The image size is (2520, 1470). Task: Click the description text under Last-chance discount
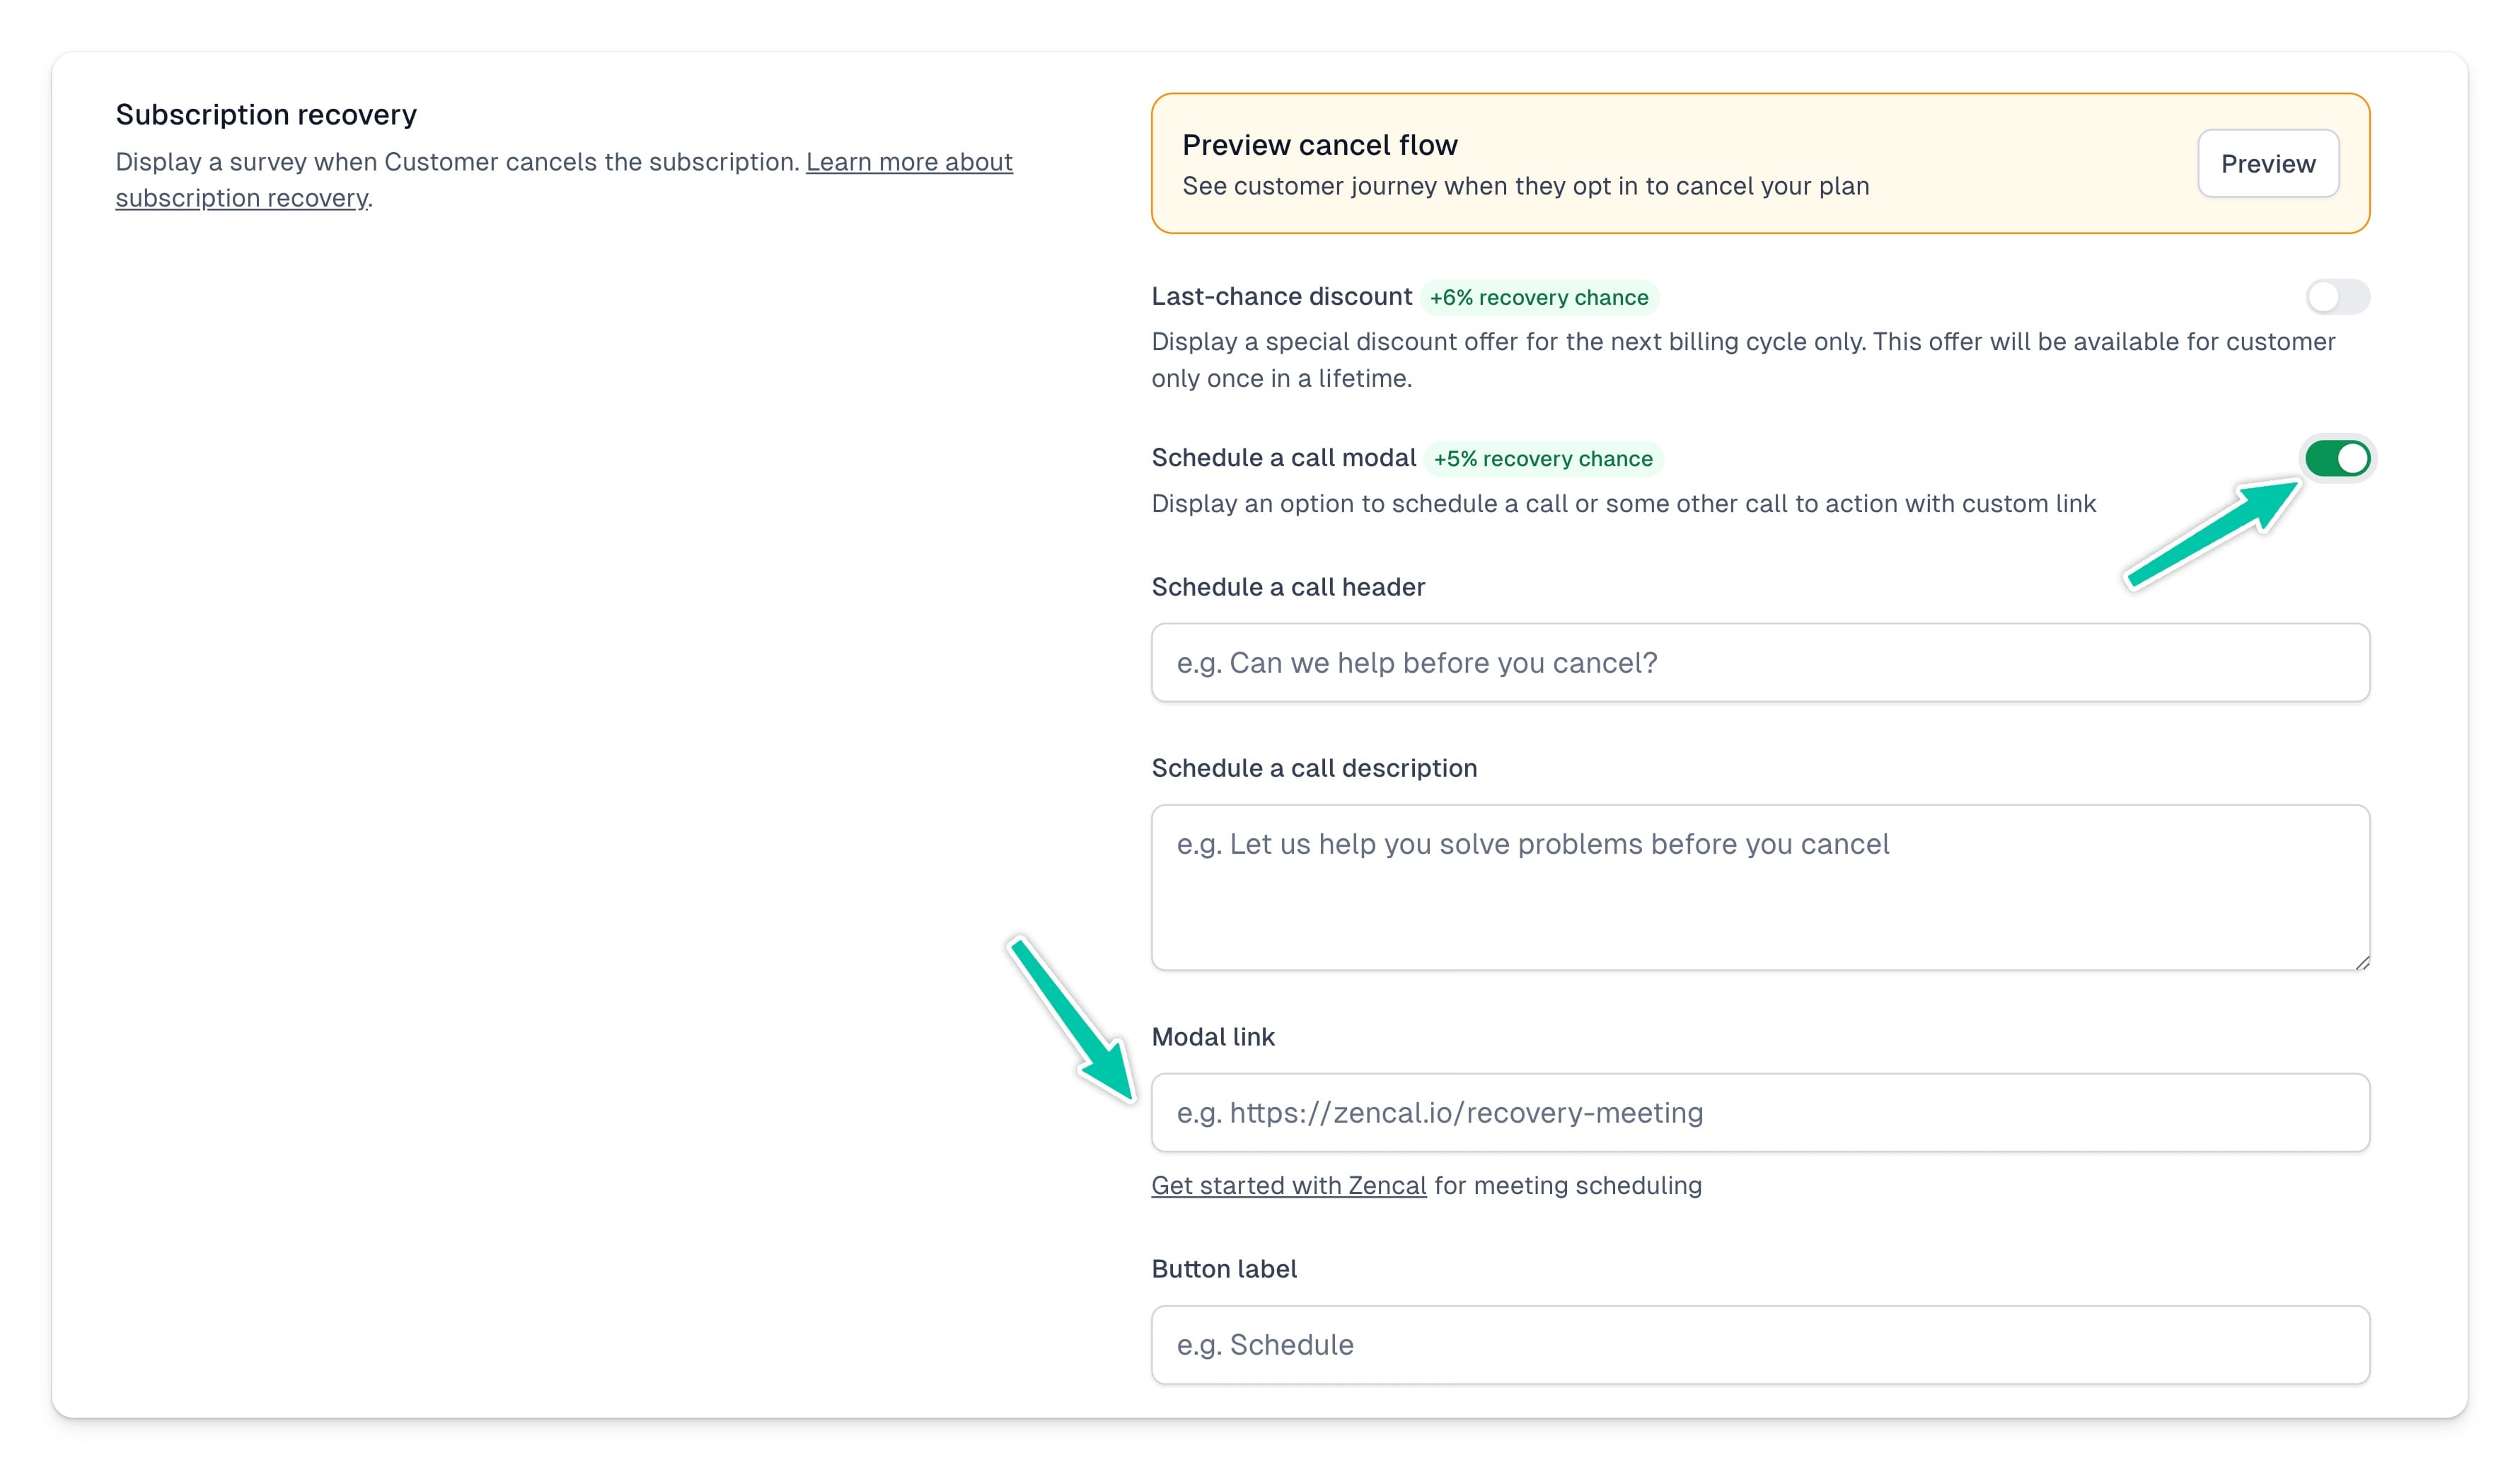pos(1742,359)
